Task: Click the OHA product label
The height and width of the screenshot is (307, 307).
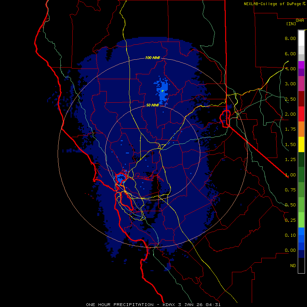Action: 300,20
